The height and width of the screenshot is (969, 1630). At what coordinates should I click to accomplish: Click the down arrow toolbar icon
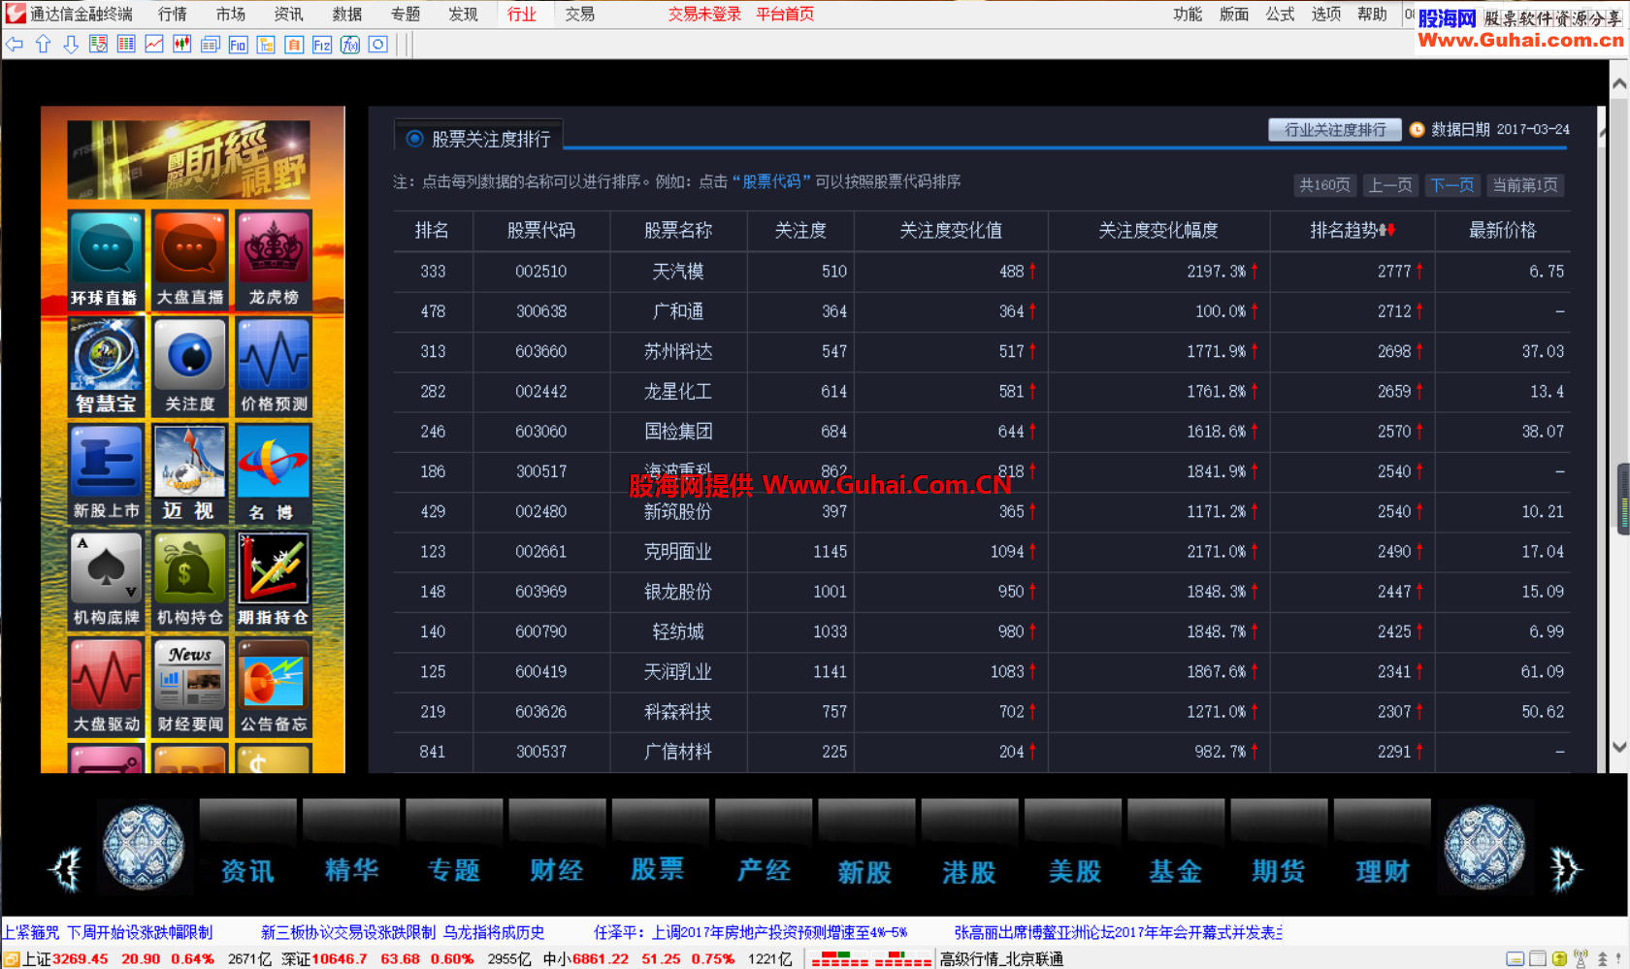point(71,45)
